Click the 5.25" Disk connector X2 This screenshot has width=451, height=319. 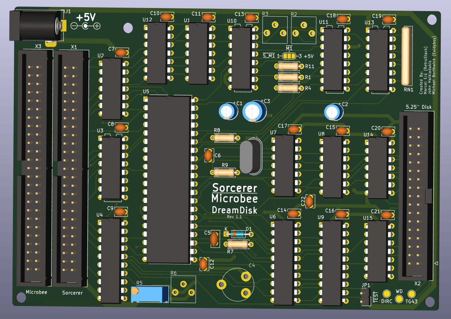point(416,195)
